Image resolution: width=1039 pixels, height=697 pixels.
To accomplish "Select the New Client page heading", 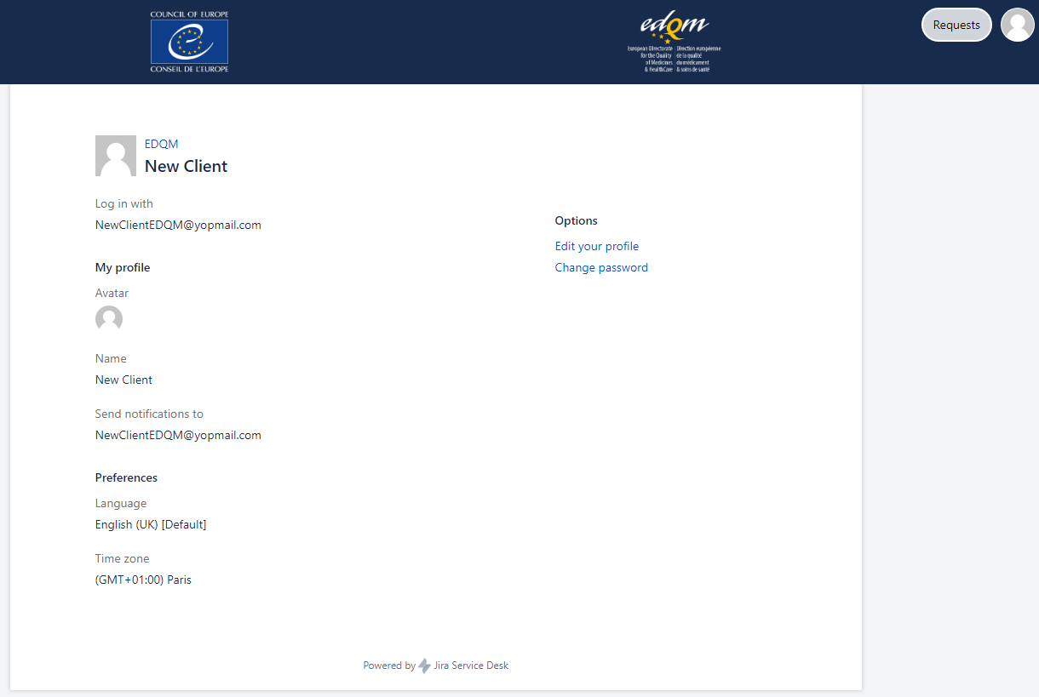I will pyautogui.click(x=187, y=166).
